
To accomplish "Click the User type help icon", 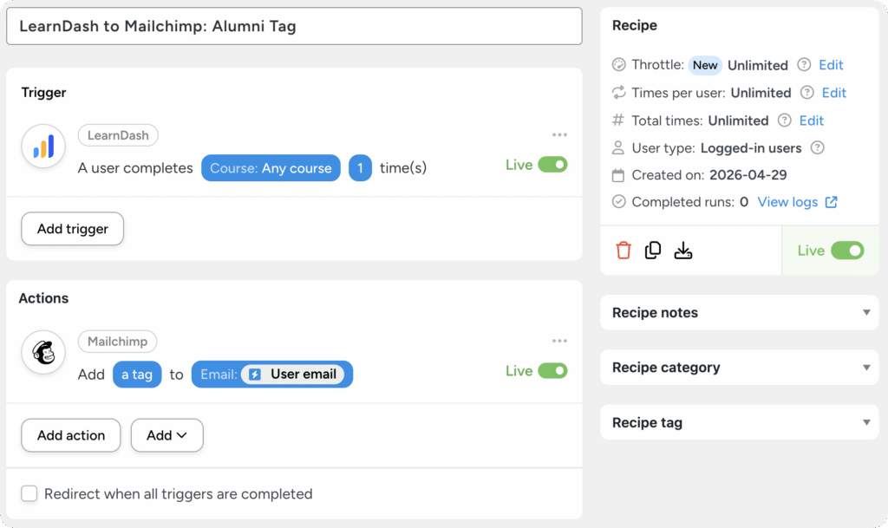I will [x=819, y=148].
